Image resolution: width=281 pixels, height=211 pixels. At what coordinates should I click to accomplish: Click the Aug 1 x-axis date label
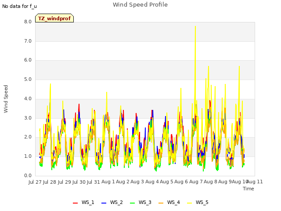click(x=108, y=182)
